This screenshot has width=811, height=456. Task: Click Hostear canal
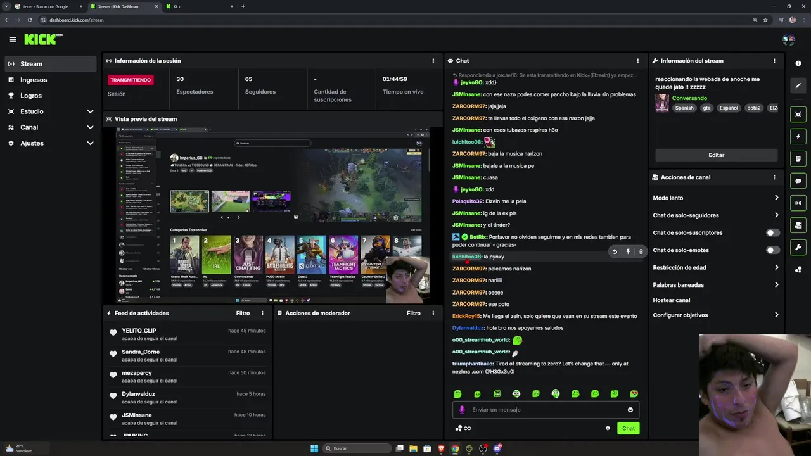[x=672, y=300]
